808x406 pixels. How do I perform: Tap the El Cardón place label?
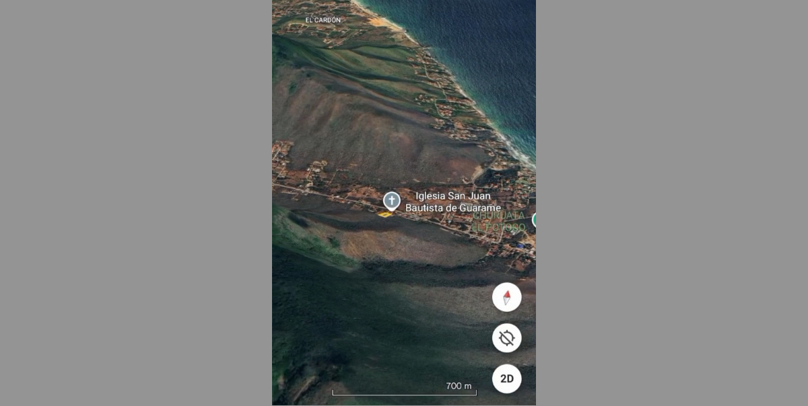pyautogui.click(x=323, y=20)
